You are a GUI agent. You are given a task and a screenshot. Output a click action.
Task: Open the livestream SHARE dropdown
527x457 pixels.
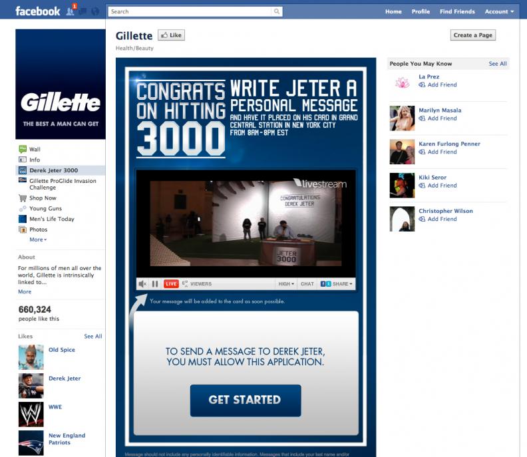coord(336,284)
